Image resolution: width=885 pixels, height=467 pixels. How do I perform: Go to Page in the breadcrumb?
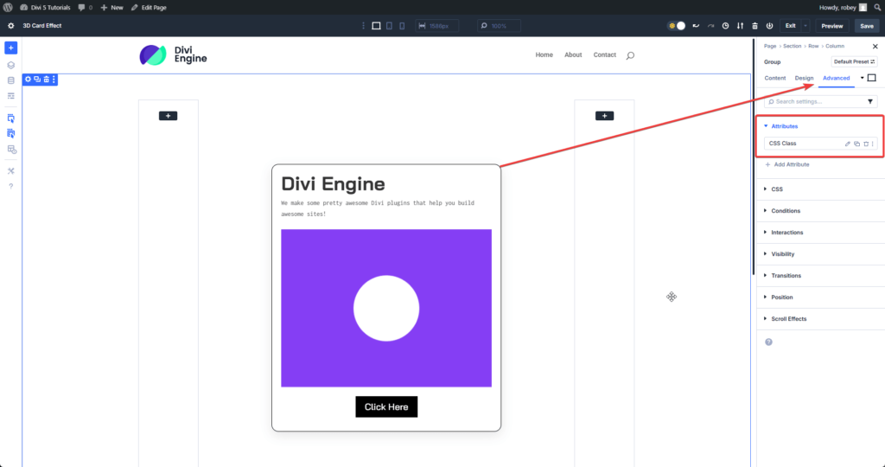[x=770, y=46]
